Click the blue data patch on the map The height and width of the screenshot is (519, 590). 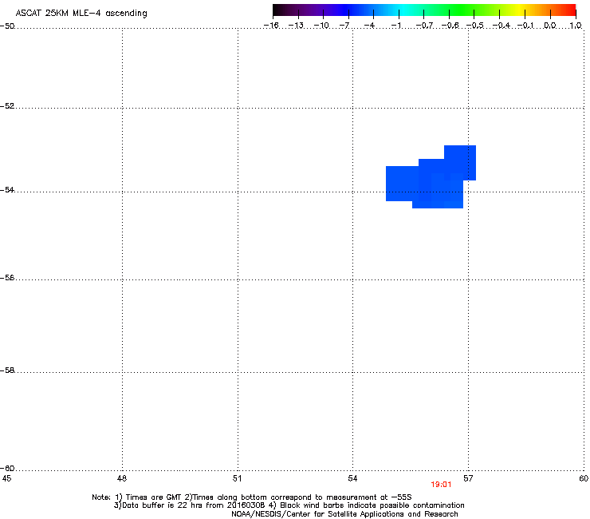coord(431,177)
